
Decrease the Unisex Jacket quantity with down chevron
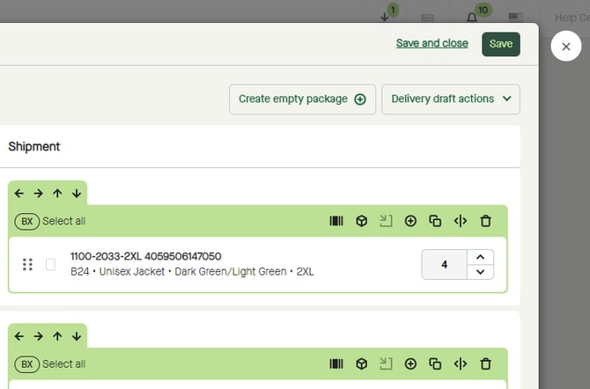coord(479,272)
